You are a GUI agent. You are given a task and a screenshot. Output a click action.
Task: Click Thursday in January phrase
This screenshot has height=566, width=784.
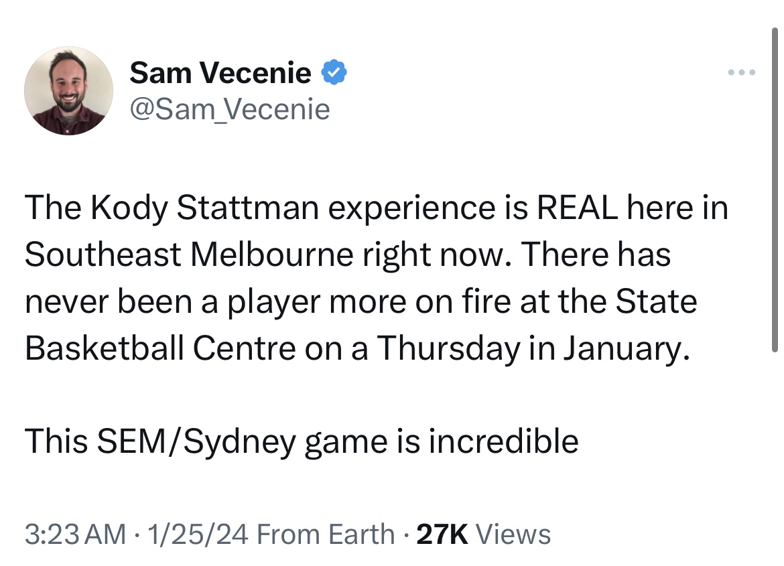533,348
